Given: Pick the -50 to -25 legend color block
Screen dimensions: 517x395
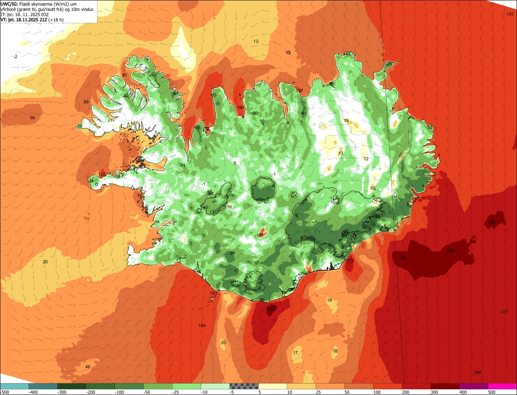Looking at the screenshot, I should [158, 386].
